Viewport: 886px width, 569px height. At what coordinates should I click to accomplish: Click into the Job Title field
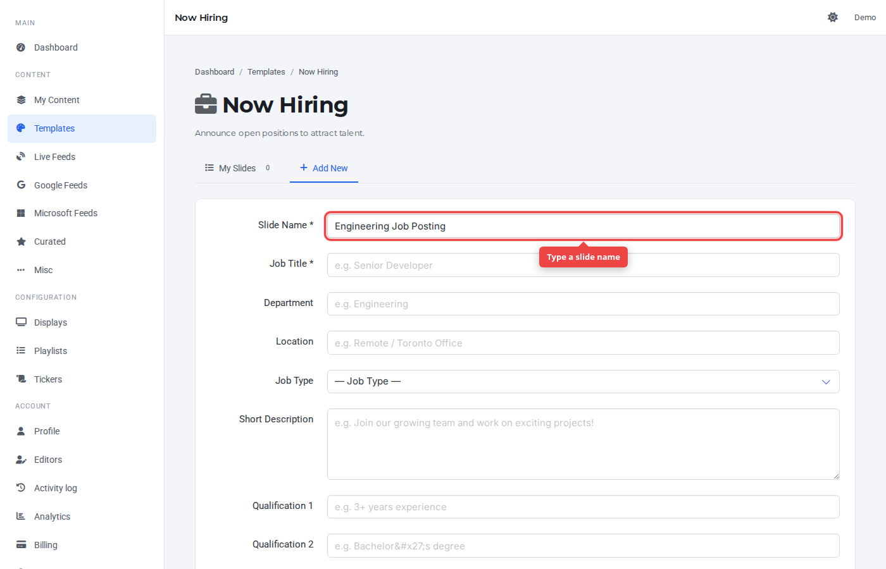click(x=583, y=265)
